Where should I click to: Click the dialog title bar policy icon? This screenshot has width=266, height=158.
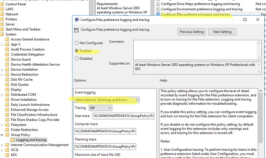click(x=76, y=20)
